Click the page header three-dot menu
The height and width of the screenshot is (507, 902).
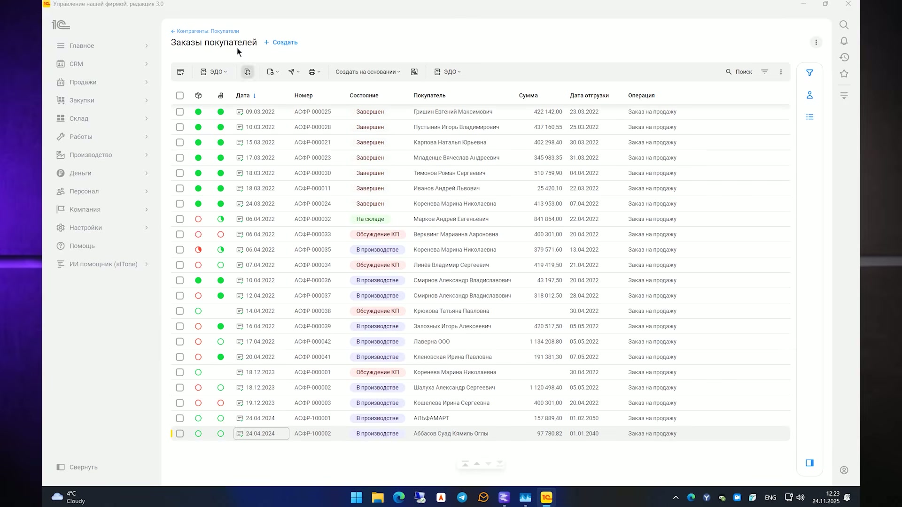pyautogui.click(x=816, y=42)
